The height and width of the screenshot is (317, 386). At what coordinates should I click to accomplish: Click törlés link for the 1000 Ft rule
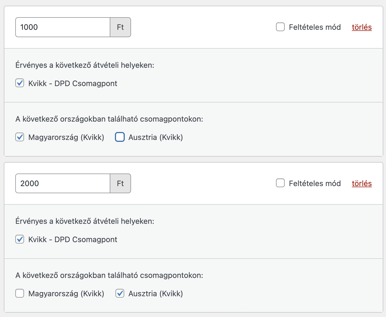coord(362,27)
